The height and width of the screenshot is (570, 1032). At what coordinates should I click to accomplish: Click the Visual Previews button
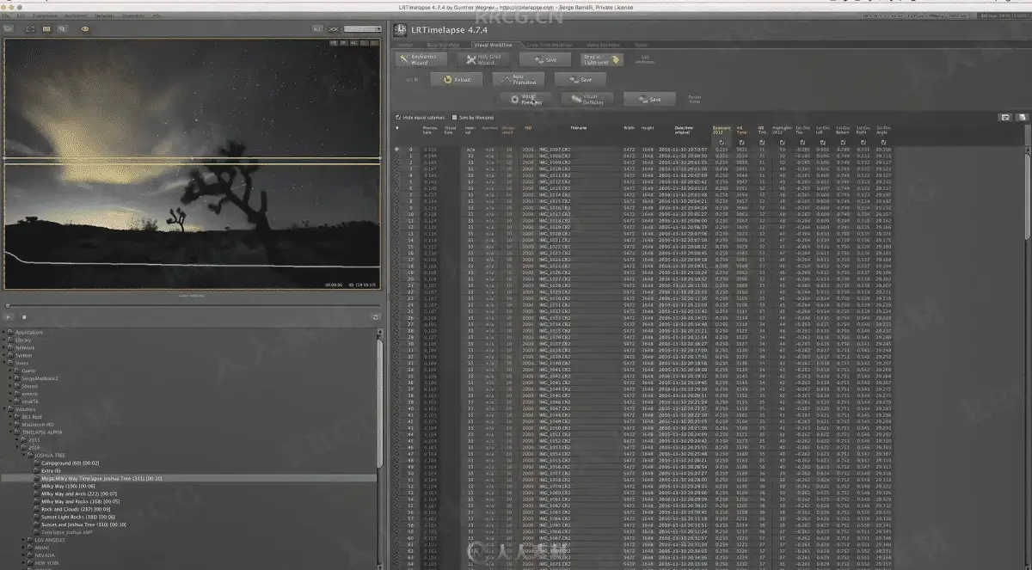click(525, 99)
